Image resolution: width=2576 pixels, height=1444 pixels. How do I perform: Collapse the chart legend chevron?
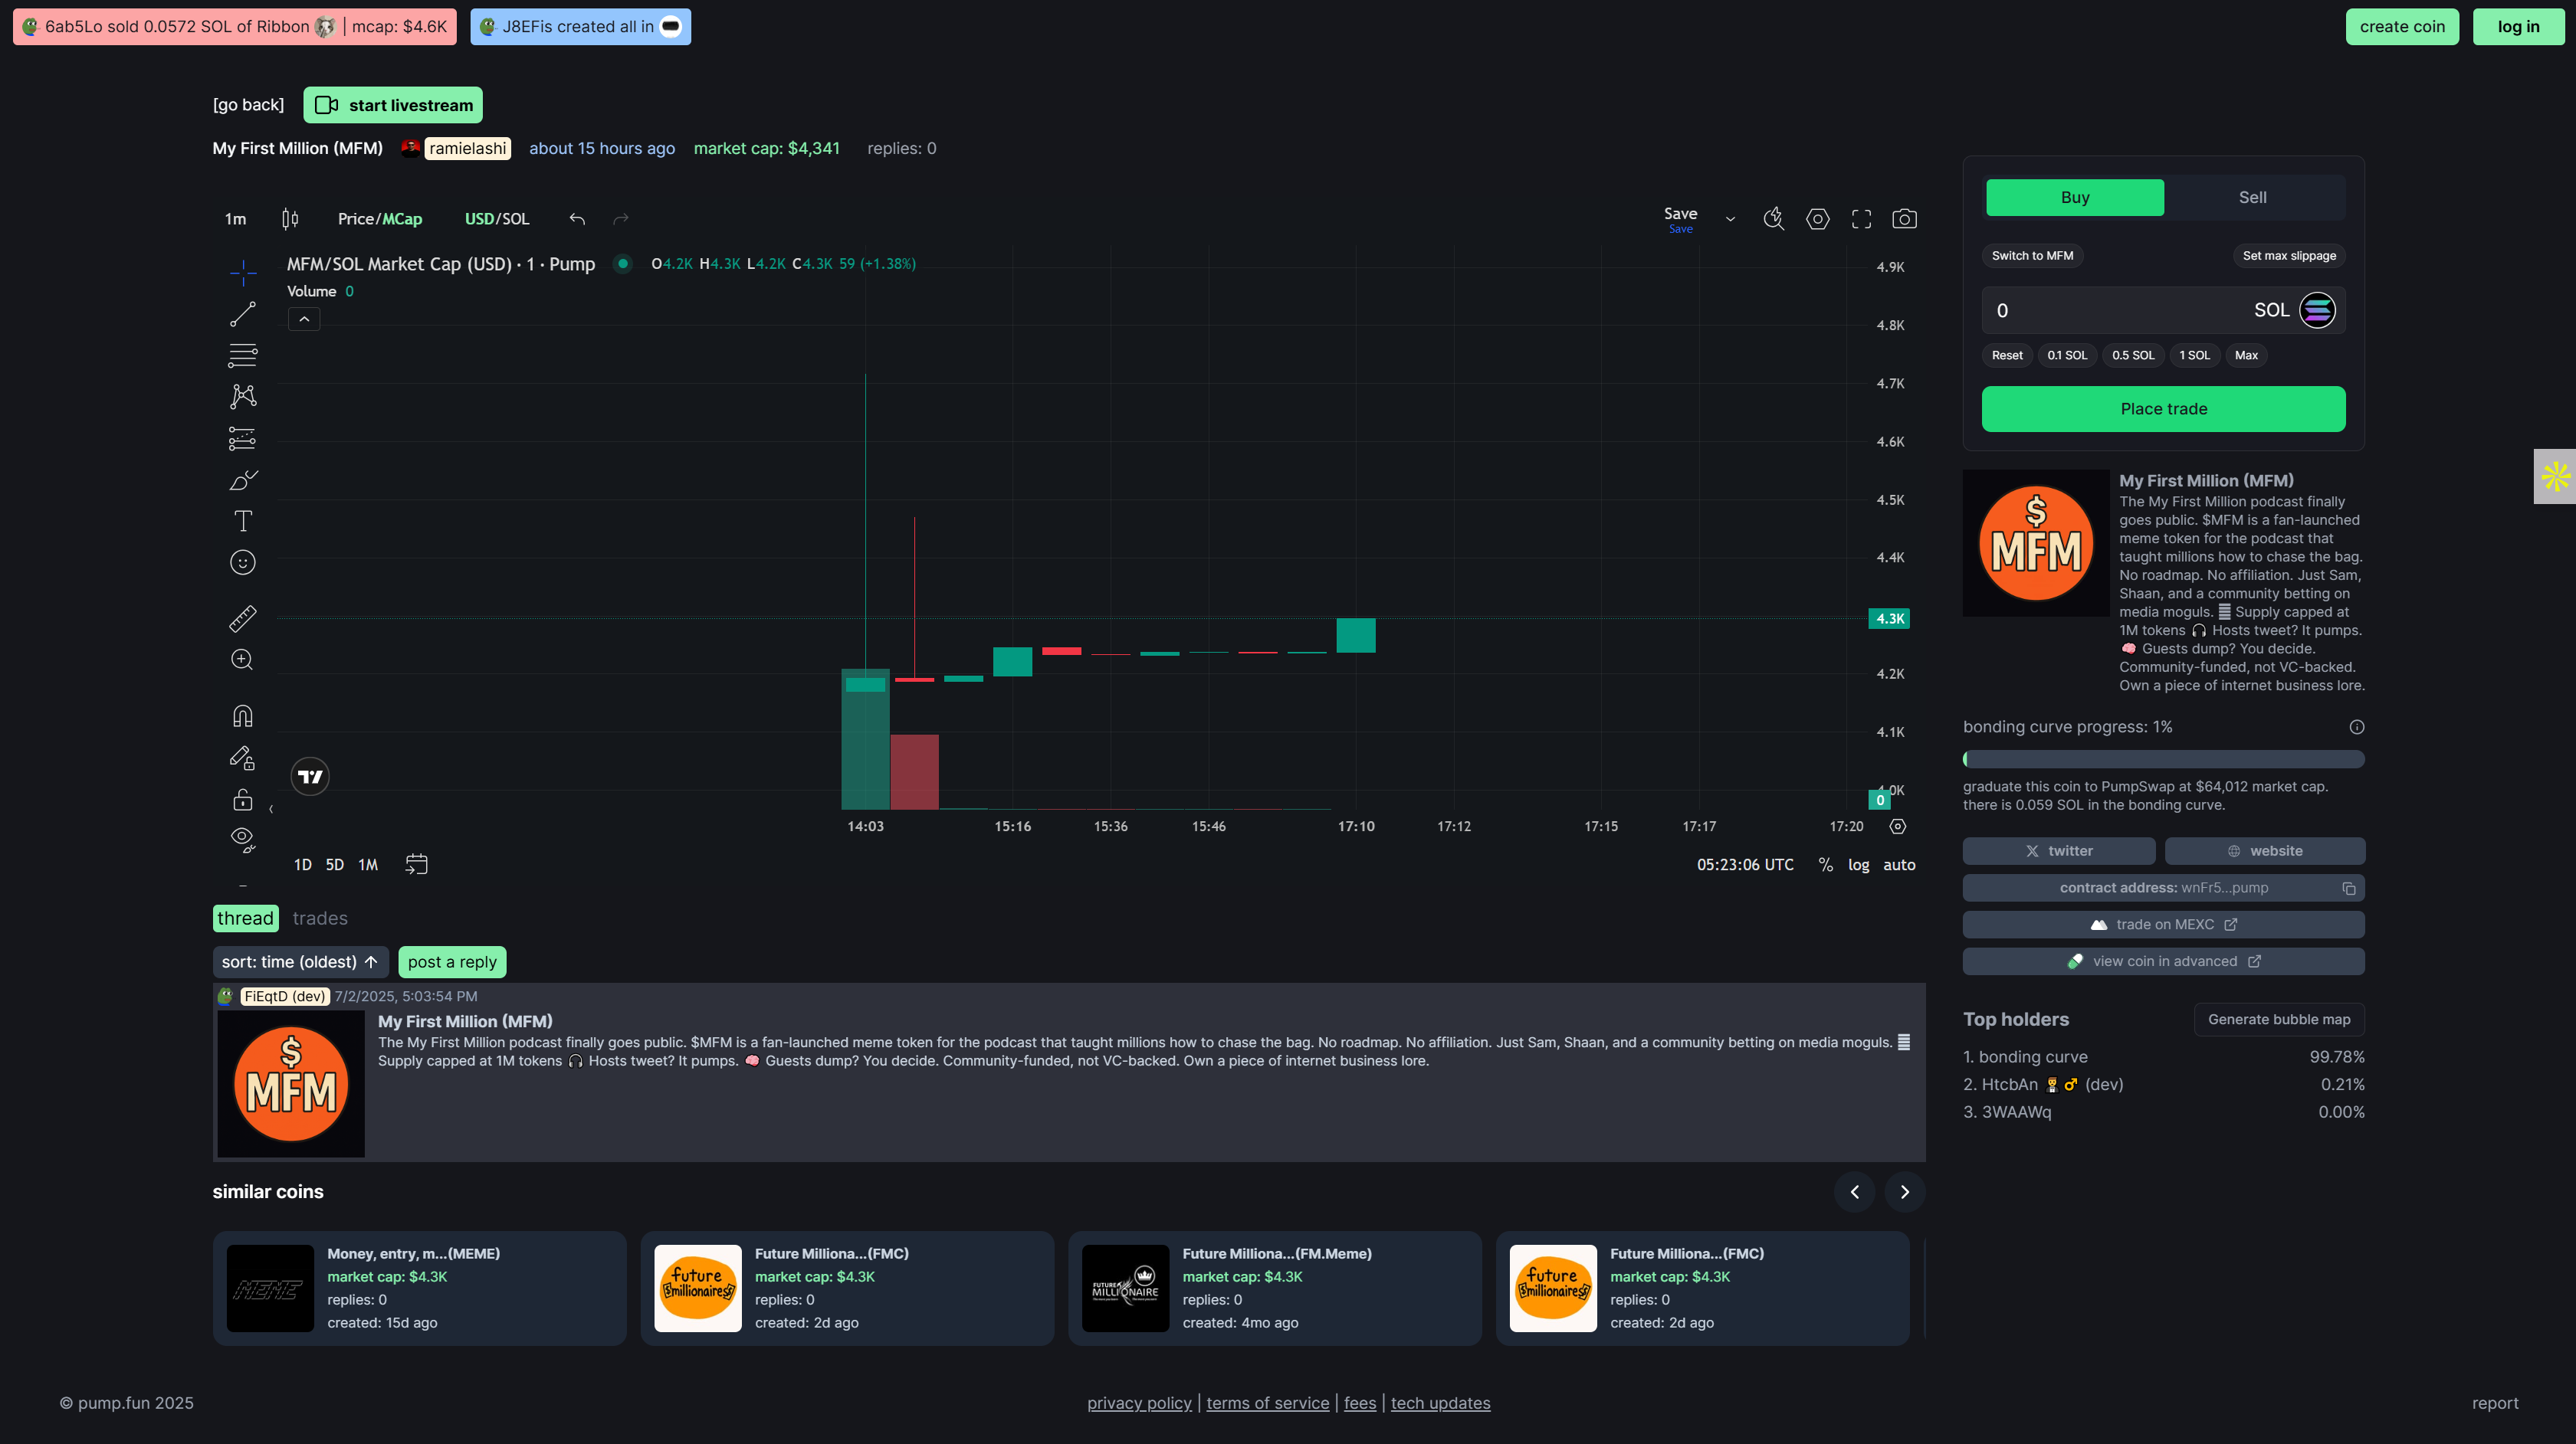click(x=304, y=319)
